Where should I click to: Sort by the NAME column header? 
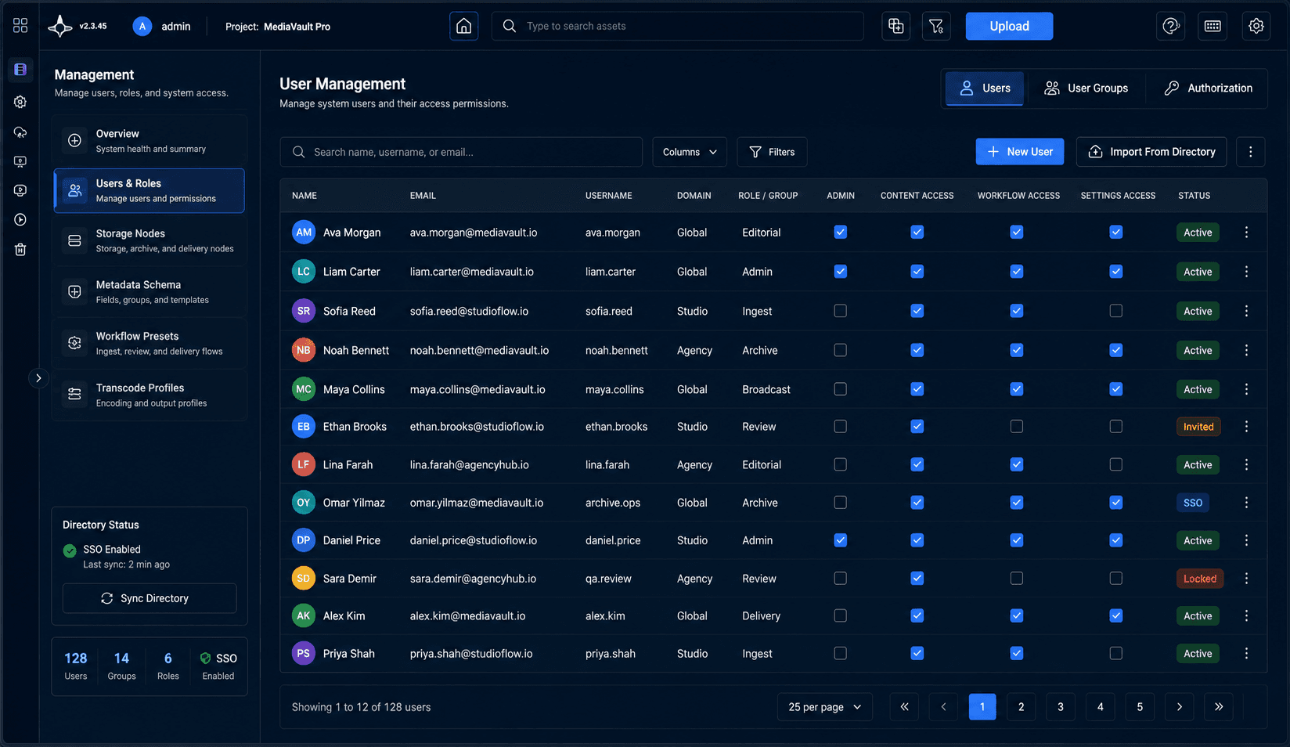tap(304, 196)
